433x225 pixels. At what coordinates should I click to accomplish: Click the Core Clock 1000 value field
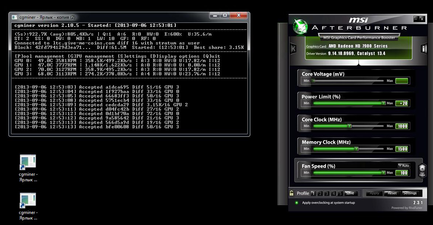(402, 126)
